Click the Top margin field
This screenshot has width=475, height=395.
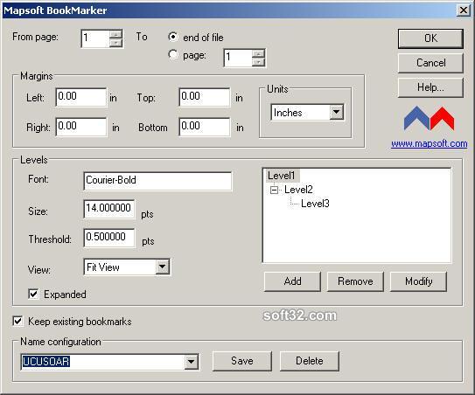[x=205, y=97]
